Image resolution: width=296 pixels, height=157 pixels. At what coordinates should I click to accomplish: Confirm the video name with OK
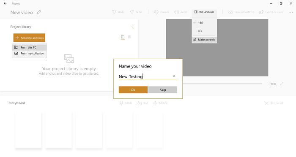(x=133, y=90)
